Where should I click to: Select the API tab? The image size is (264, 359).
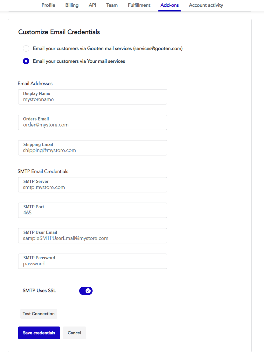(92, 5)
